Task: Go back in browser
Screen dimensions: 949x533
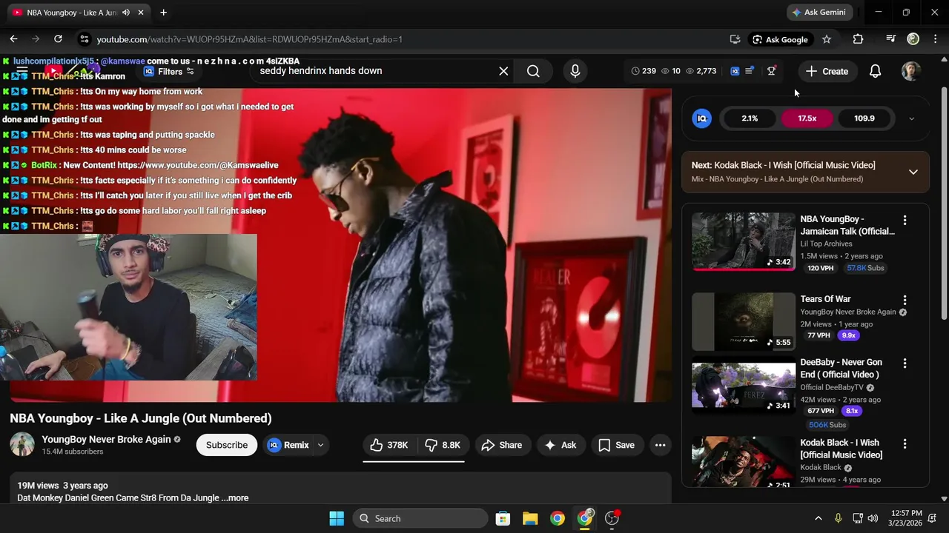Action: (13, 39)
